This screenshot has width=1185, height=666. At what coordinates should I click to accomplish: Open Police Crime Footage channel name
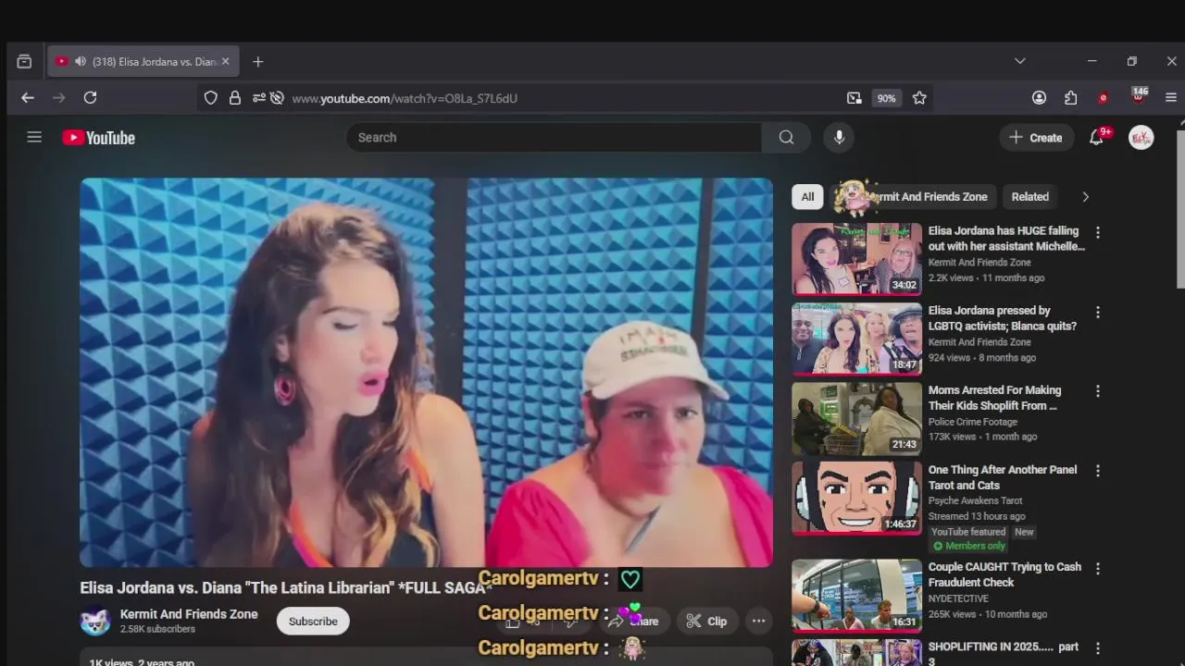973,422
